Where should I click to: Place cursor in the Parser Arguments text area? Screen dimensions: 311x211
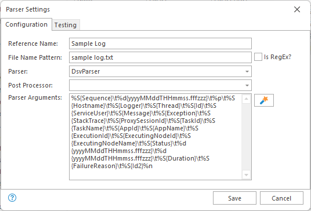[x=155, y=137]
